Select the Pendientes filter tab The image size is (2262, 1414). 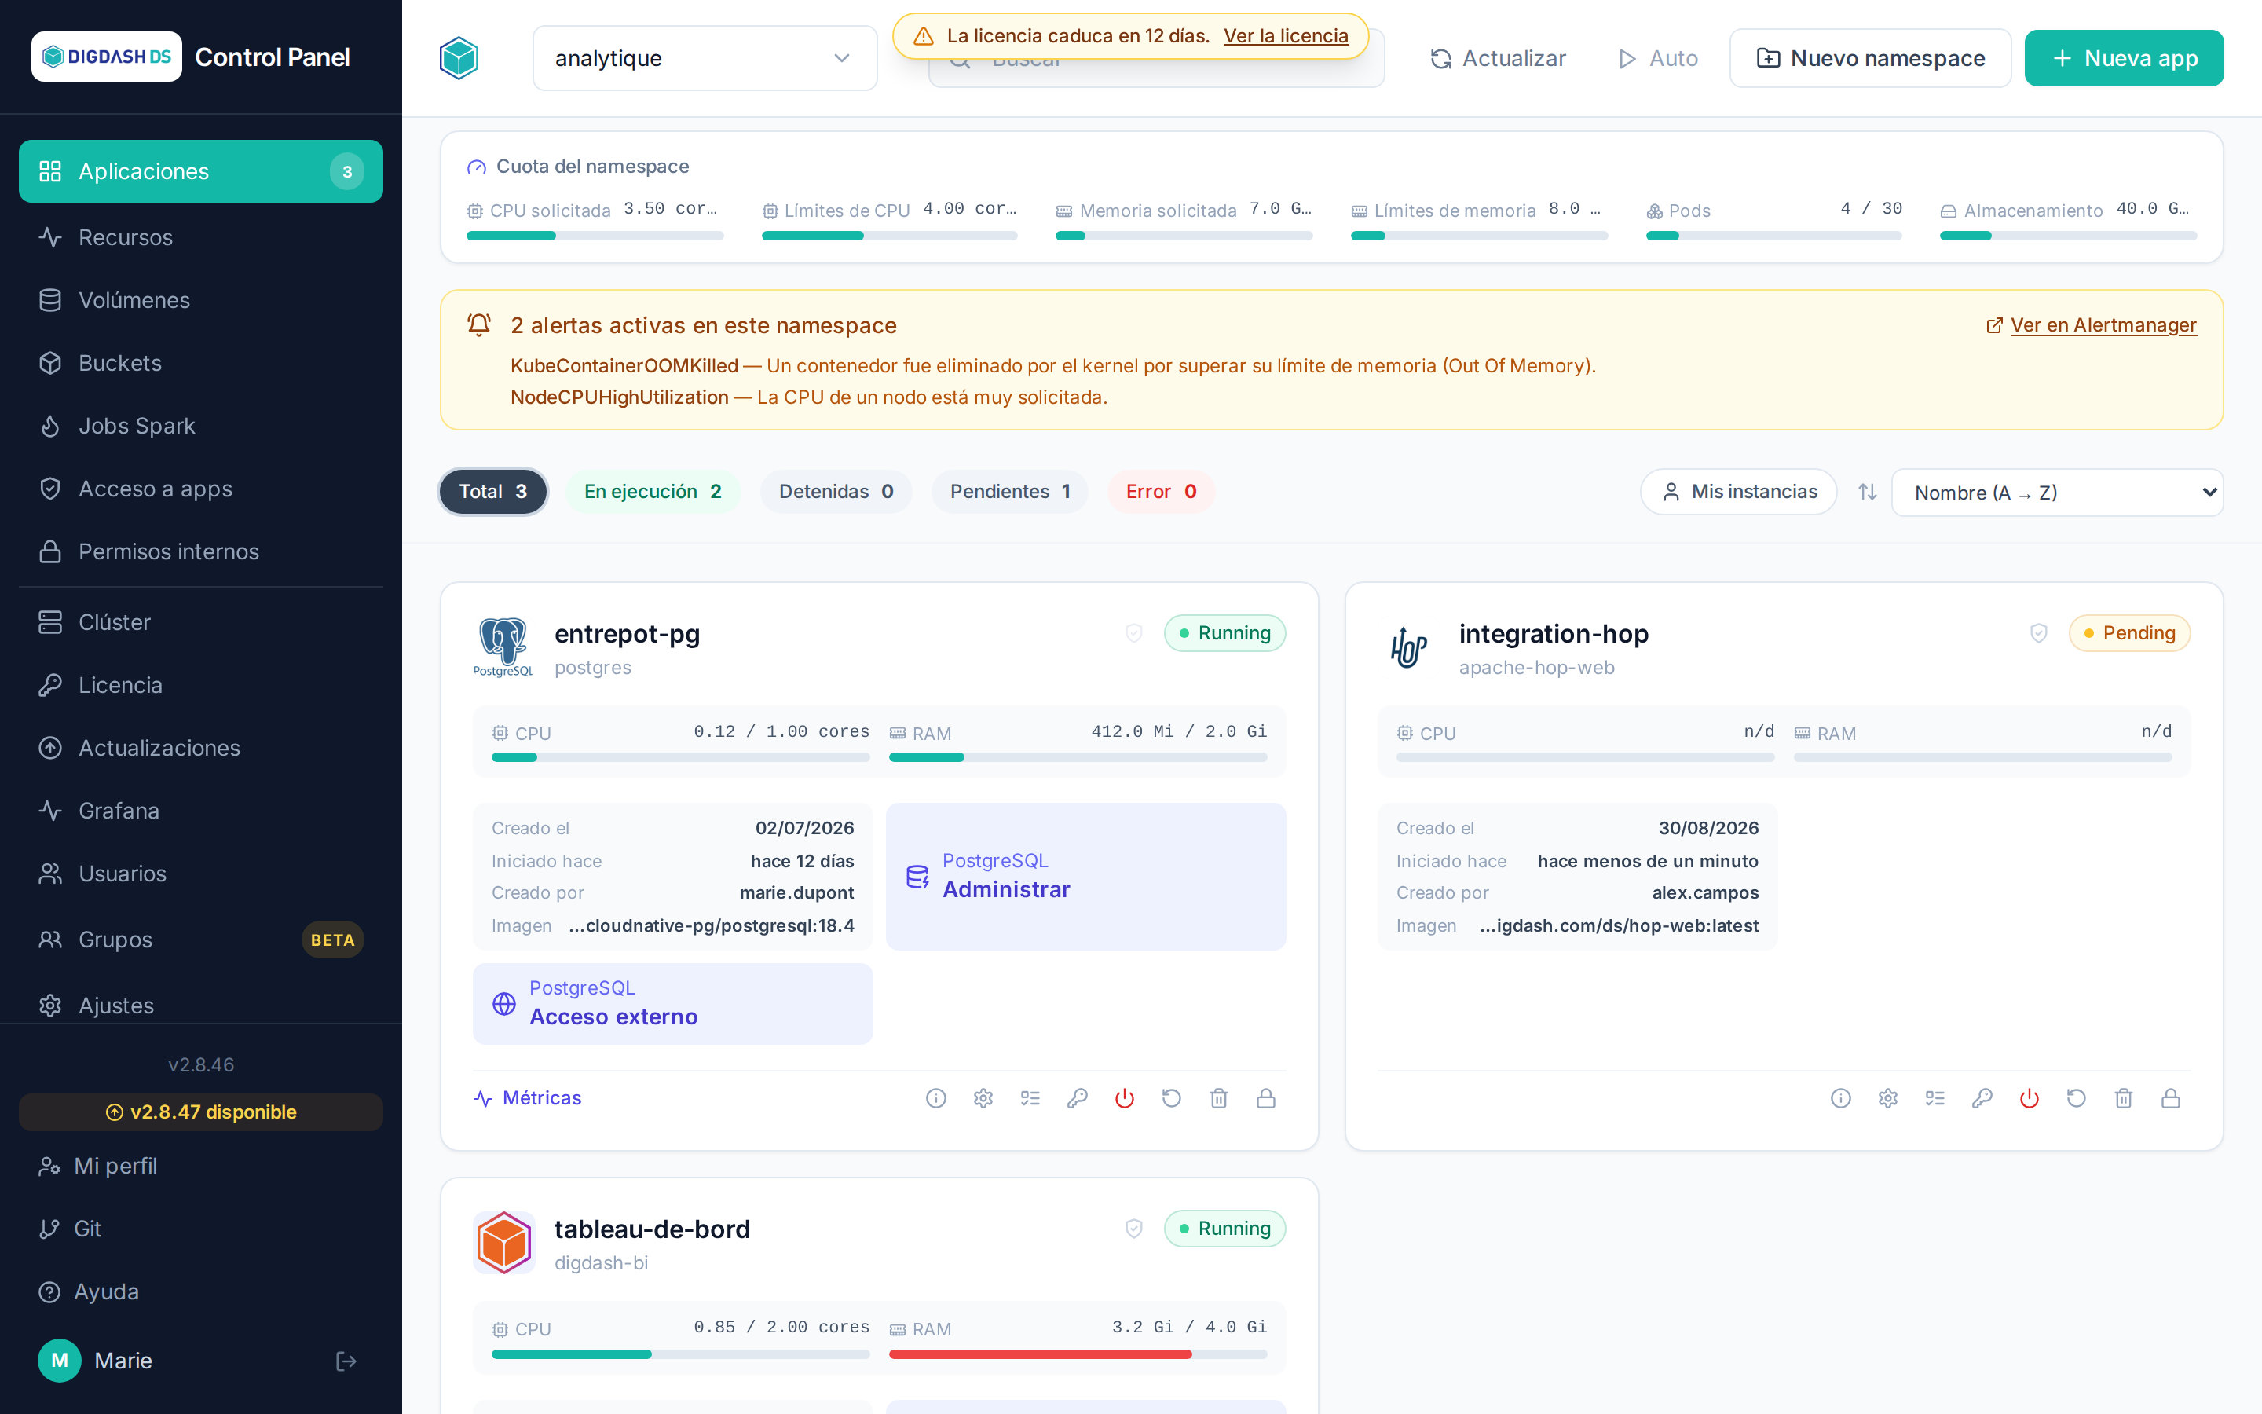pyautogui.click(x=1009, y=492)
